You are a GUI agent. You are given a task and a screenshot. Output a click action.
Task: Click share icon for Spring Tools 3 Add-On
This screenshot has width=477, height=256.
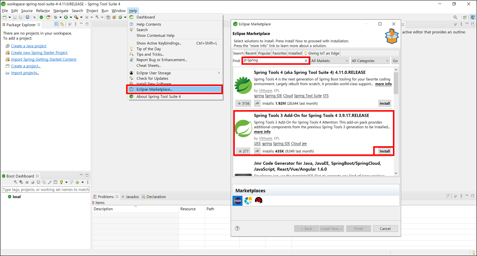click(x=257, y=151)
